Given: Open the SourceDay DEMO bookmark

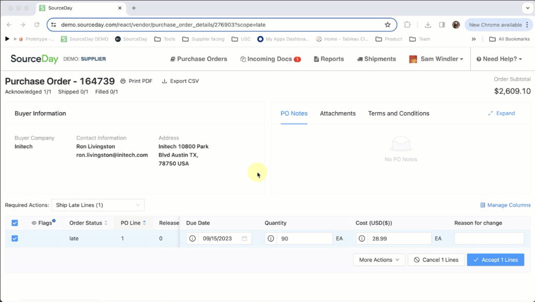Looking at the screenshot, I should pyautogui.click(x=84, y=39).
